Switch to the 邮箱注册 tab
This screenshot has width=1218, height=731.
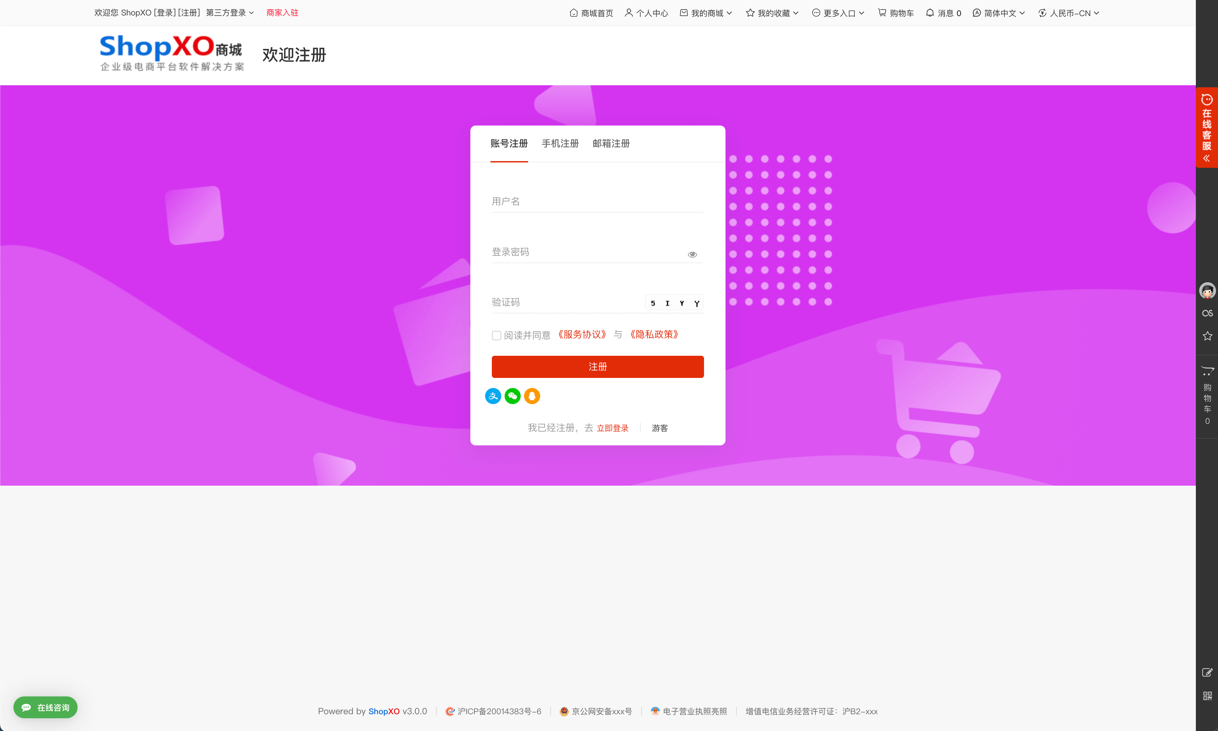[611, 143]
